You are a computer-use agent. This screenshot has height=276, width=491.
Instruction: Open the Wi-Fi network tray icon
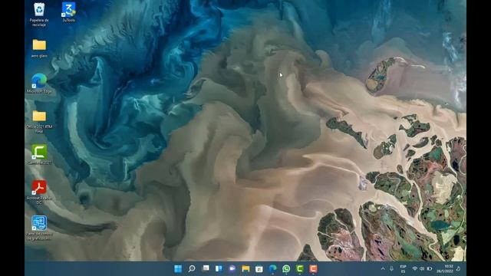pyautogui.click(x=415, y=269)
